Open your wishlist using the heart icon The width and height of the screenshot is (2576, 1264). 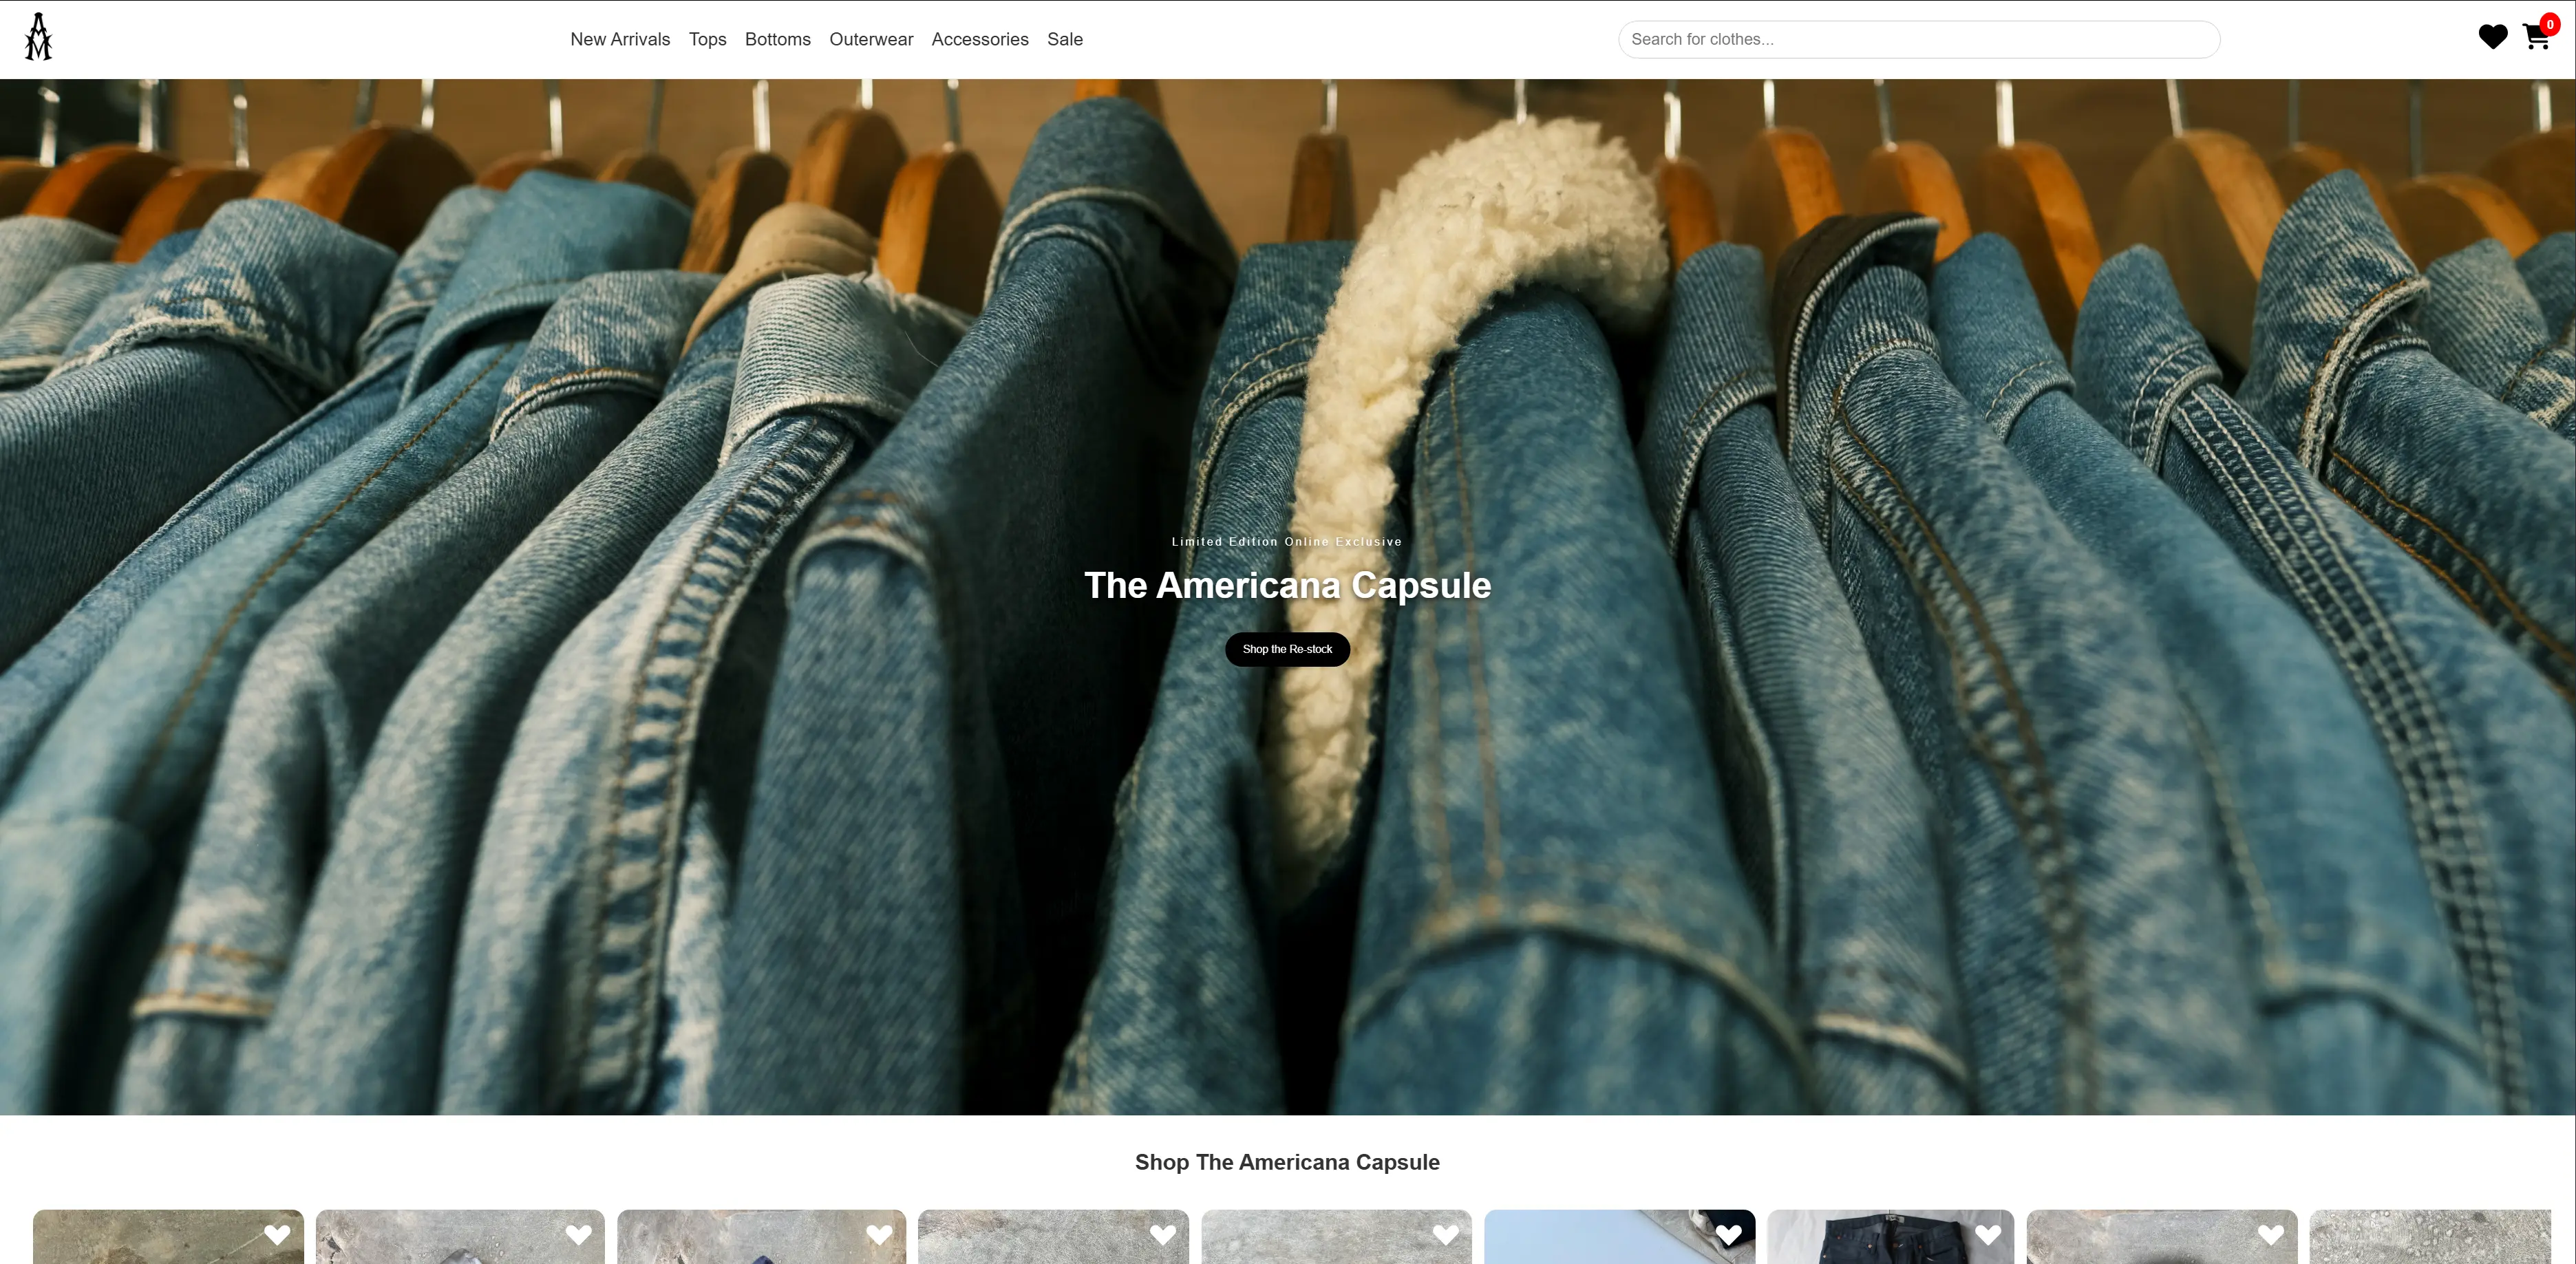[x=2492, y=36]
